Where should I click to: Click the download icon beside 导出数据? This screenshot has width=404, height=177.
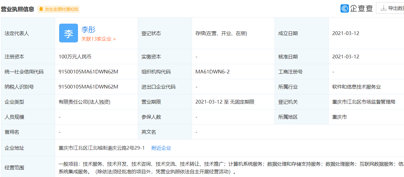point(383,8)
